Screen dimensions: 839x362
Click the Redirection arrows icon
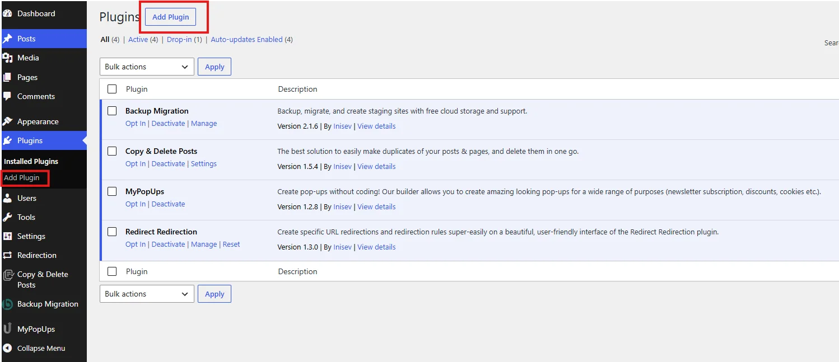7,255
